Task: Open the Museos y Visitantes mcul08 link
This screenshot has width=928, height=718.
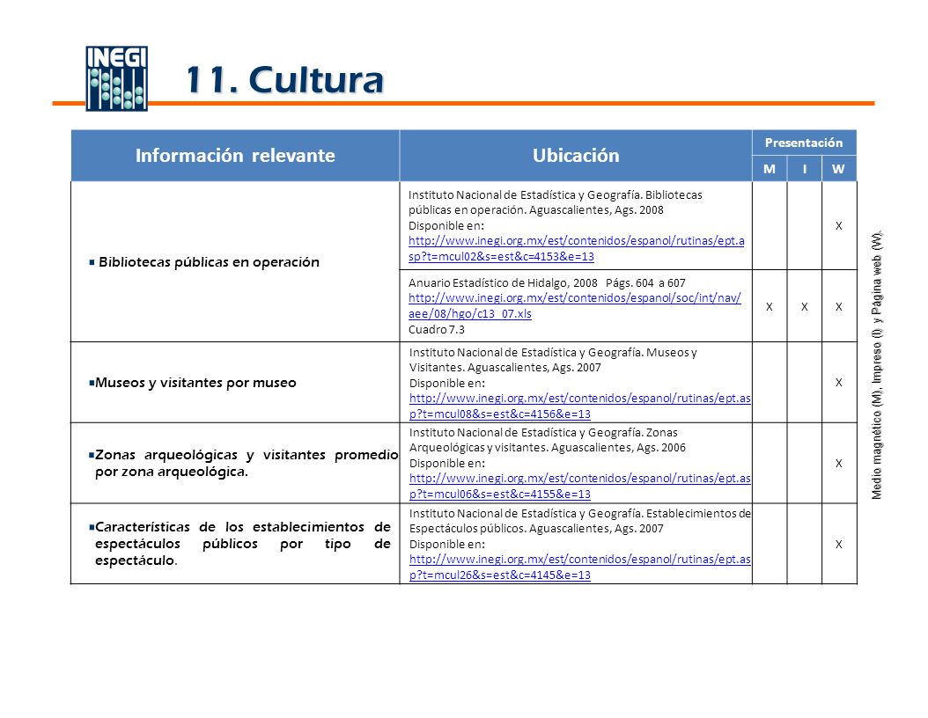Action: coord(580,406)
